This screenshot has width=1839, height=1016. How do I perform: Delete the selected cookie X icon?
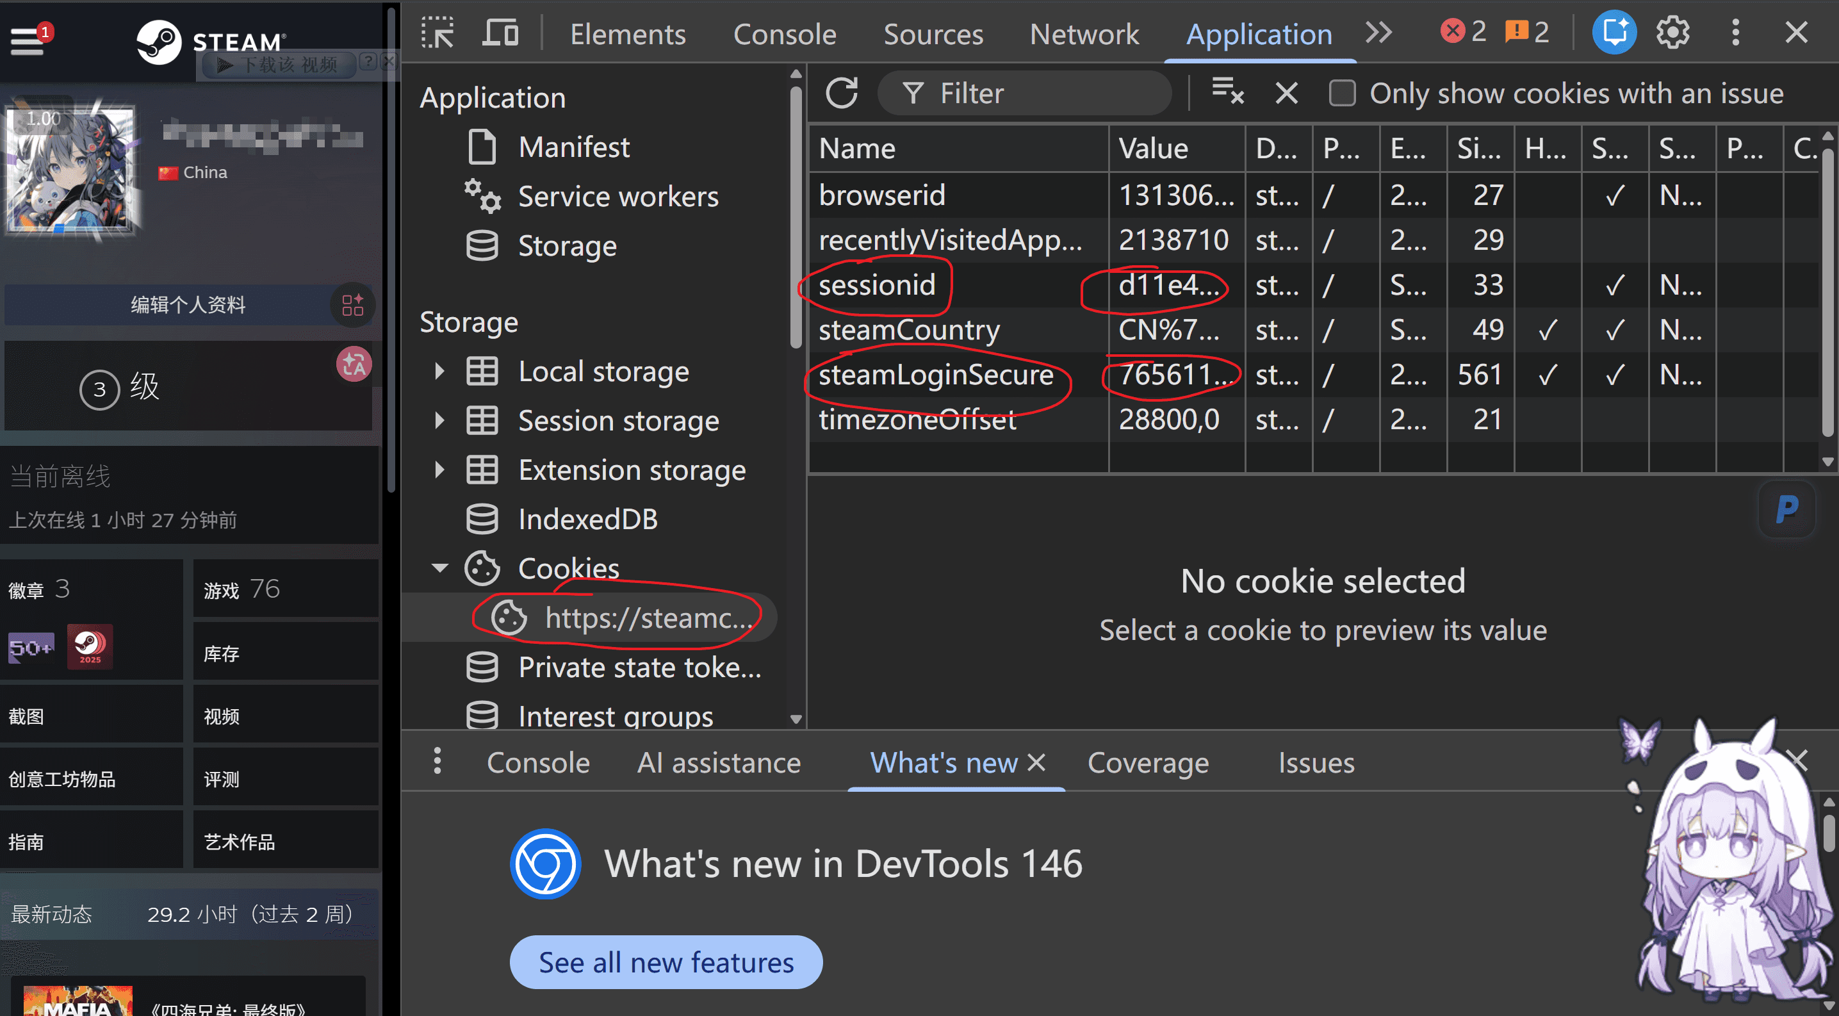coord(1286,93)
